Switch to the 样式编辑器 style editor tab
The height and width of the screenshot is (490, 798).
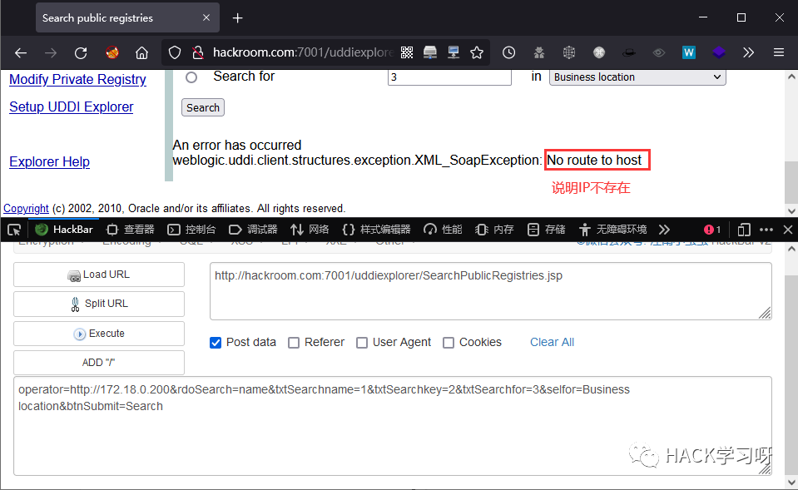click(377, 230)
